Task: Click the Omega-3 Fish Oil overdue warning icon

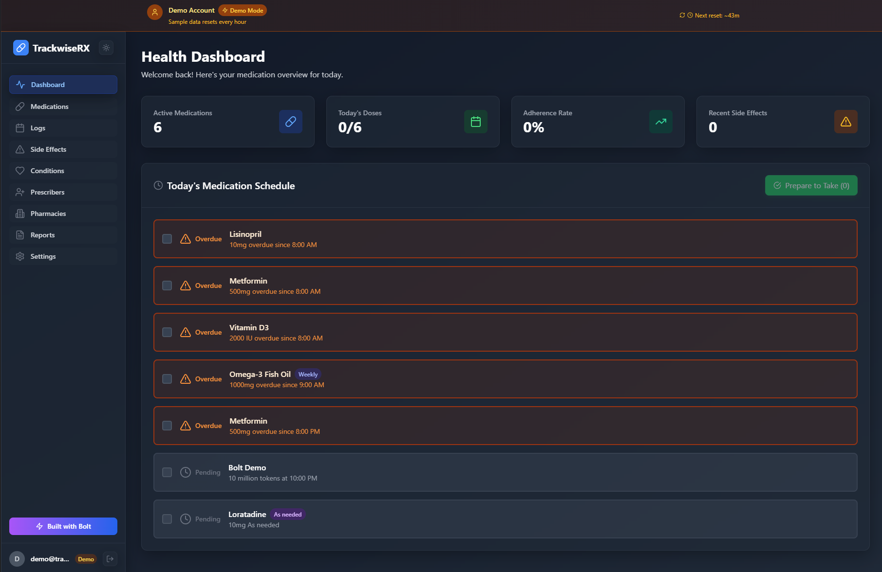Action: coord(186,379)
